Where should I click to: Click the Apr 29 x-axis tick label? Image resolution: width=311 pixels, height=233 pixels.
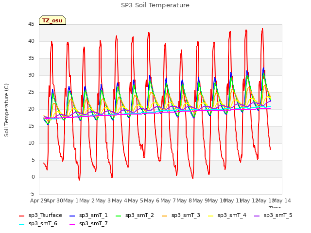(38, 200)
